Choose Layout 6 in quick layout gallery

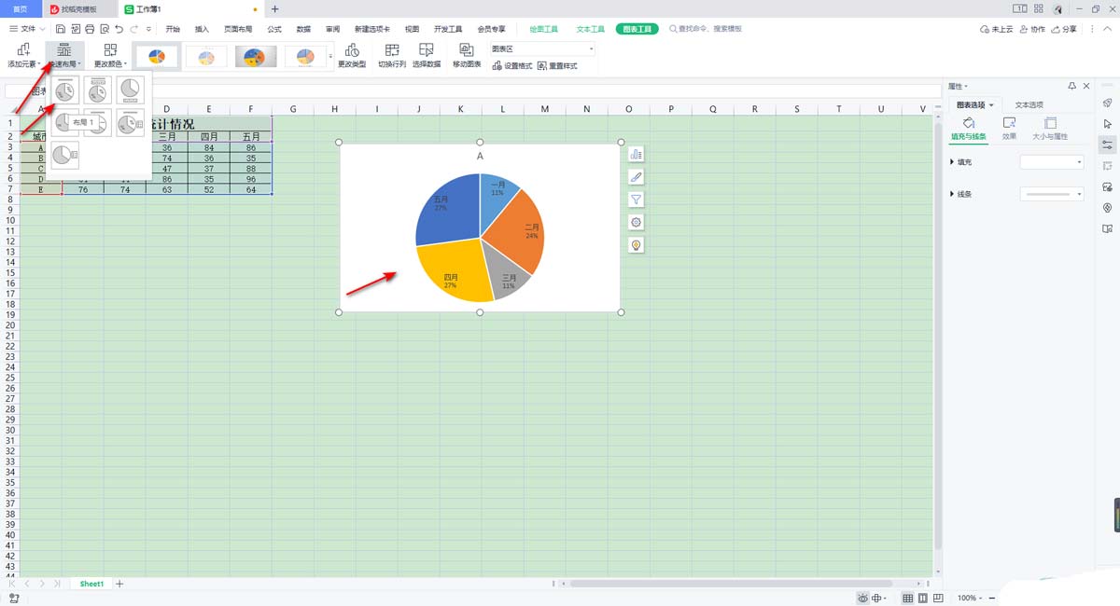[131, 122]
